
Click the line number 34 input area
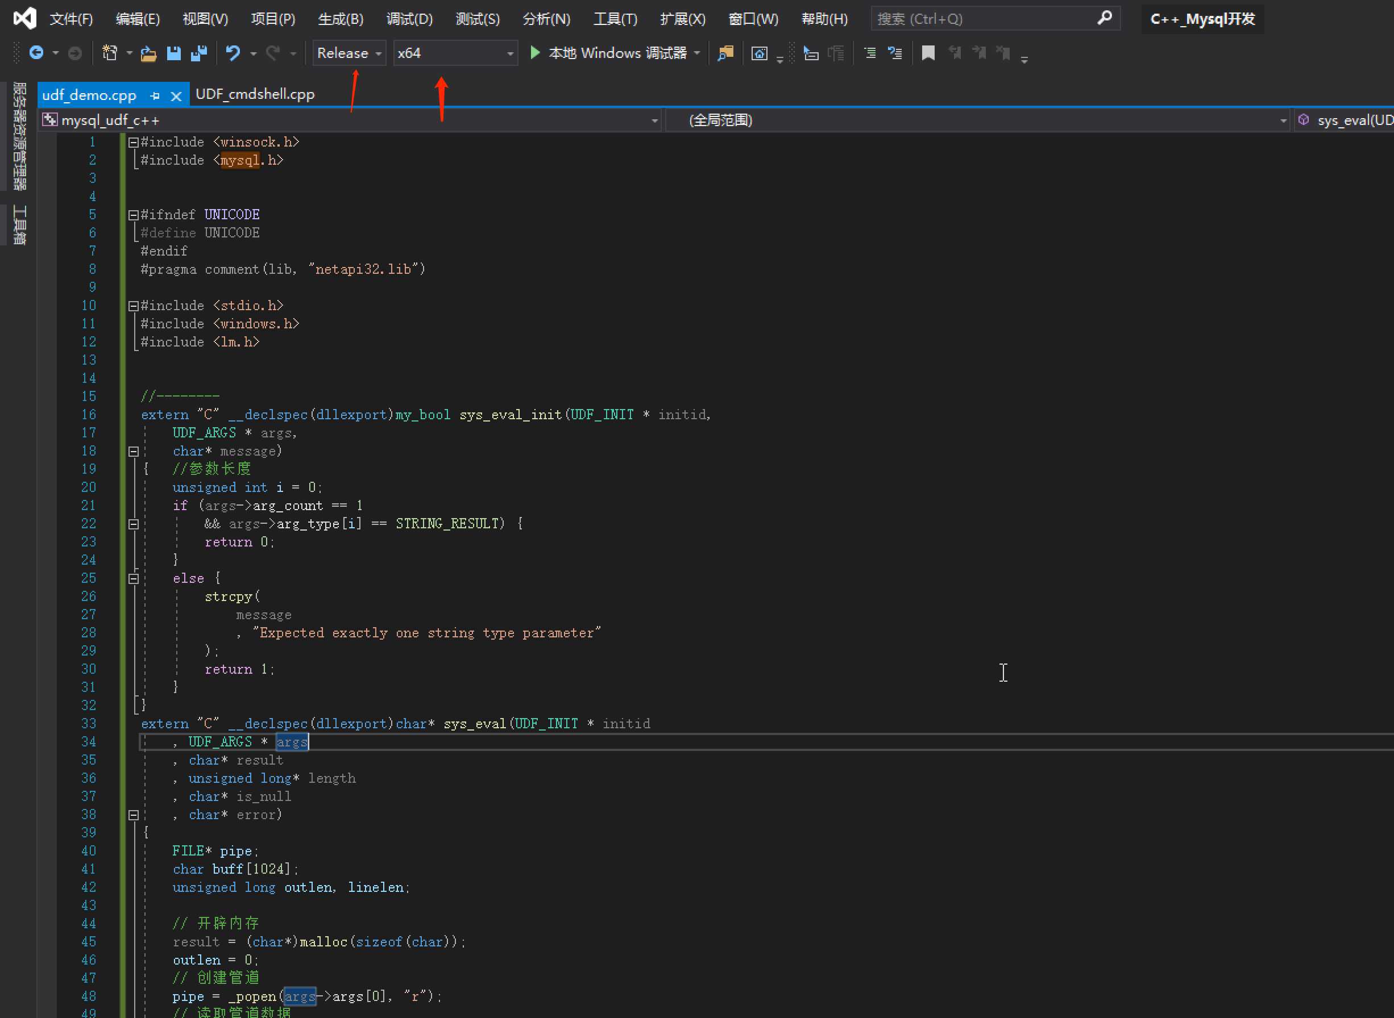click(x=89, y=742)
